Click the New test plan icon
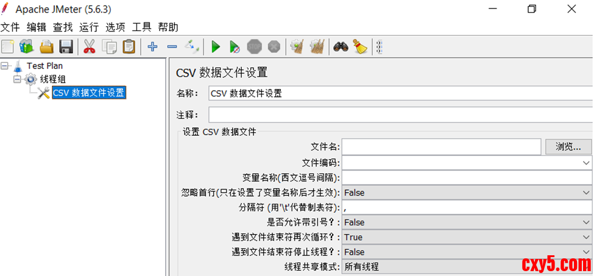Image resolution: width=594 pixels, height=276 pixels. [x=7, y=47]
